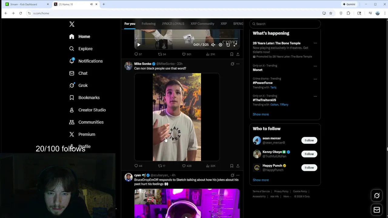
Task: Follow sean mercer
Action: [309, 140]
